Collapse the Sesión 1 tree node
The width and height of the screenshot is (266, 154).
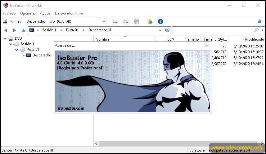(x=11, y=44)
